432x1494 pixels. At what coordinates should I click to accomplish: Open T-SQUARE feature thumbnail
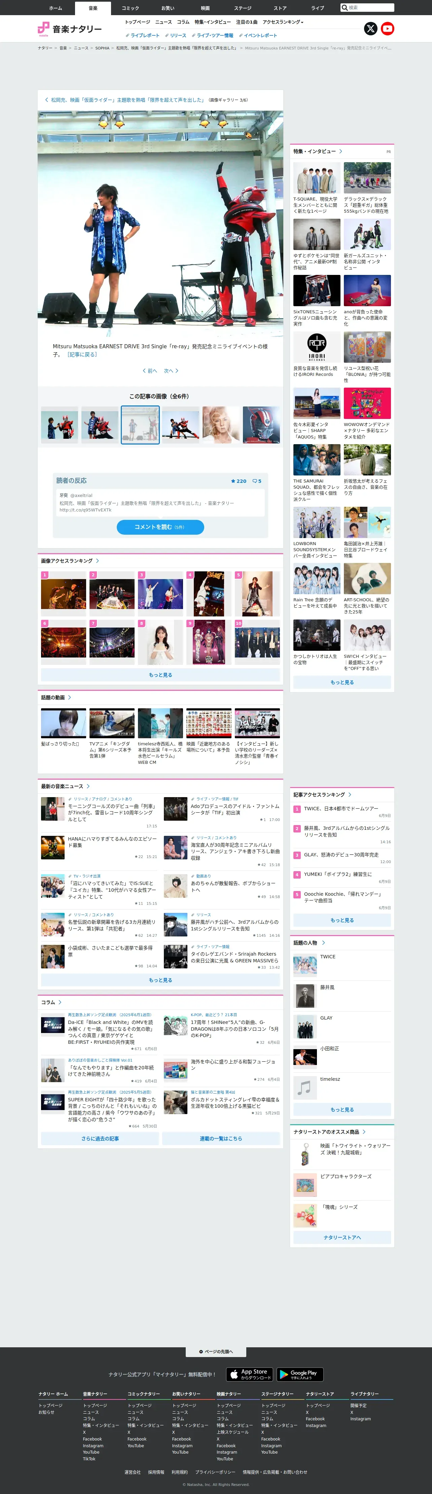317,178
